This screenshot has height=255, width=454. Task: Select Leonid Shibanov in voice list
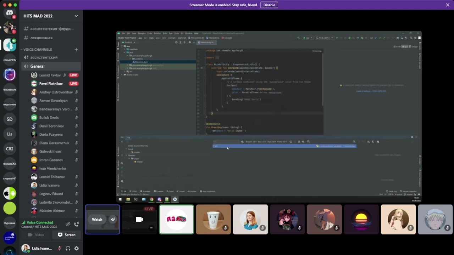pyautogui.click(x=55, y=177)
